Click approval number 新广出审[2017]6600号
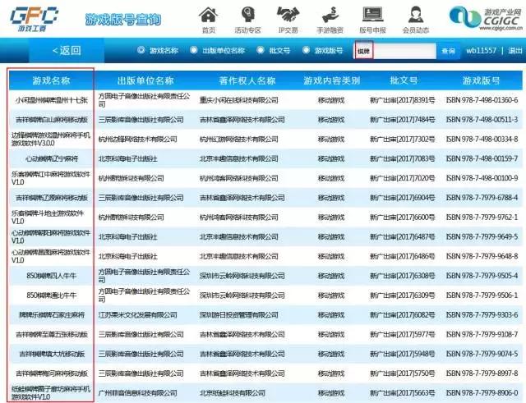This screenshot has width=526, height=403. (x=402, y=217)
